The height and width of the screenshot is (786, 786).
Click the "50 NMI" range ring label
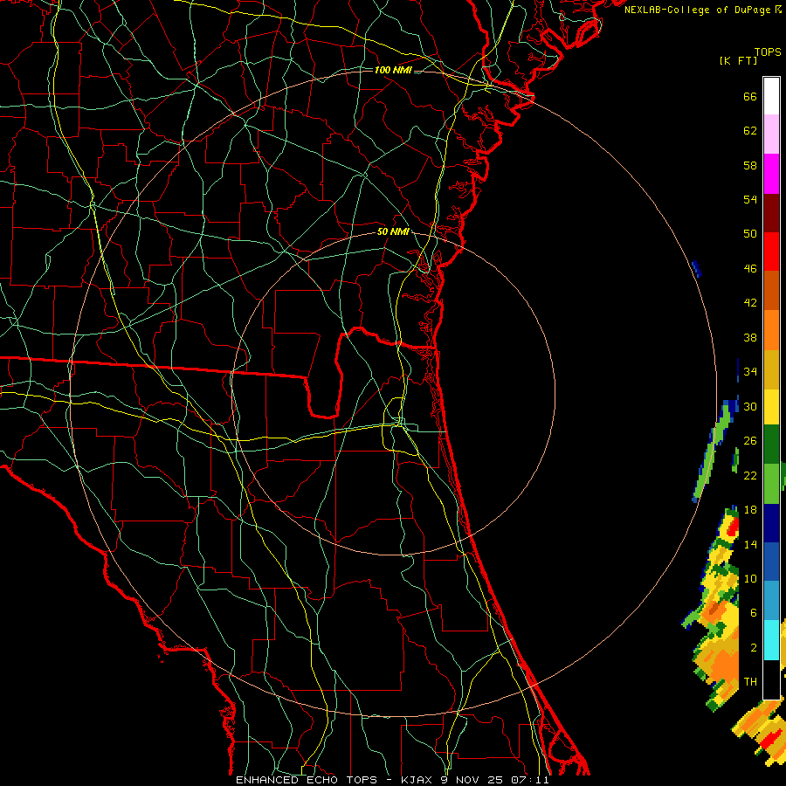tap(393, 231)
